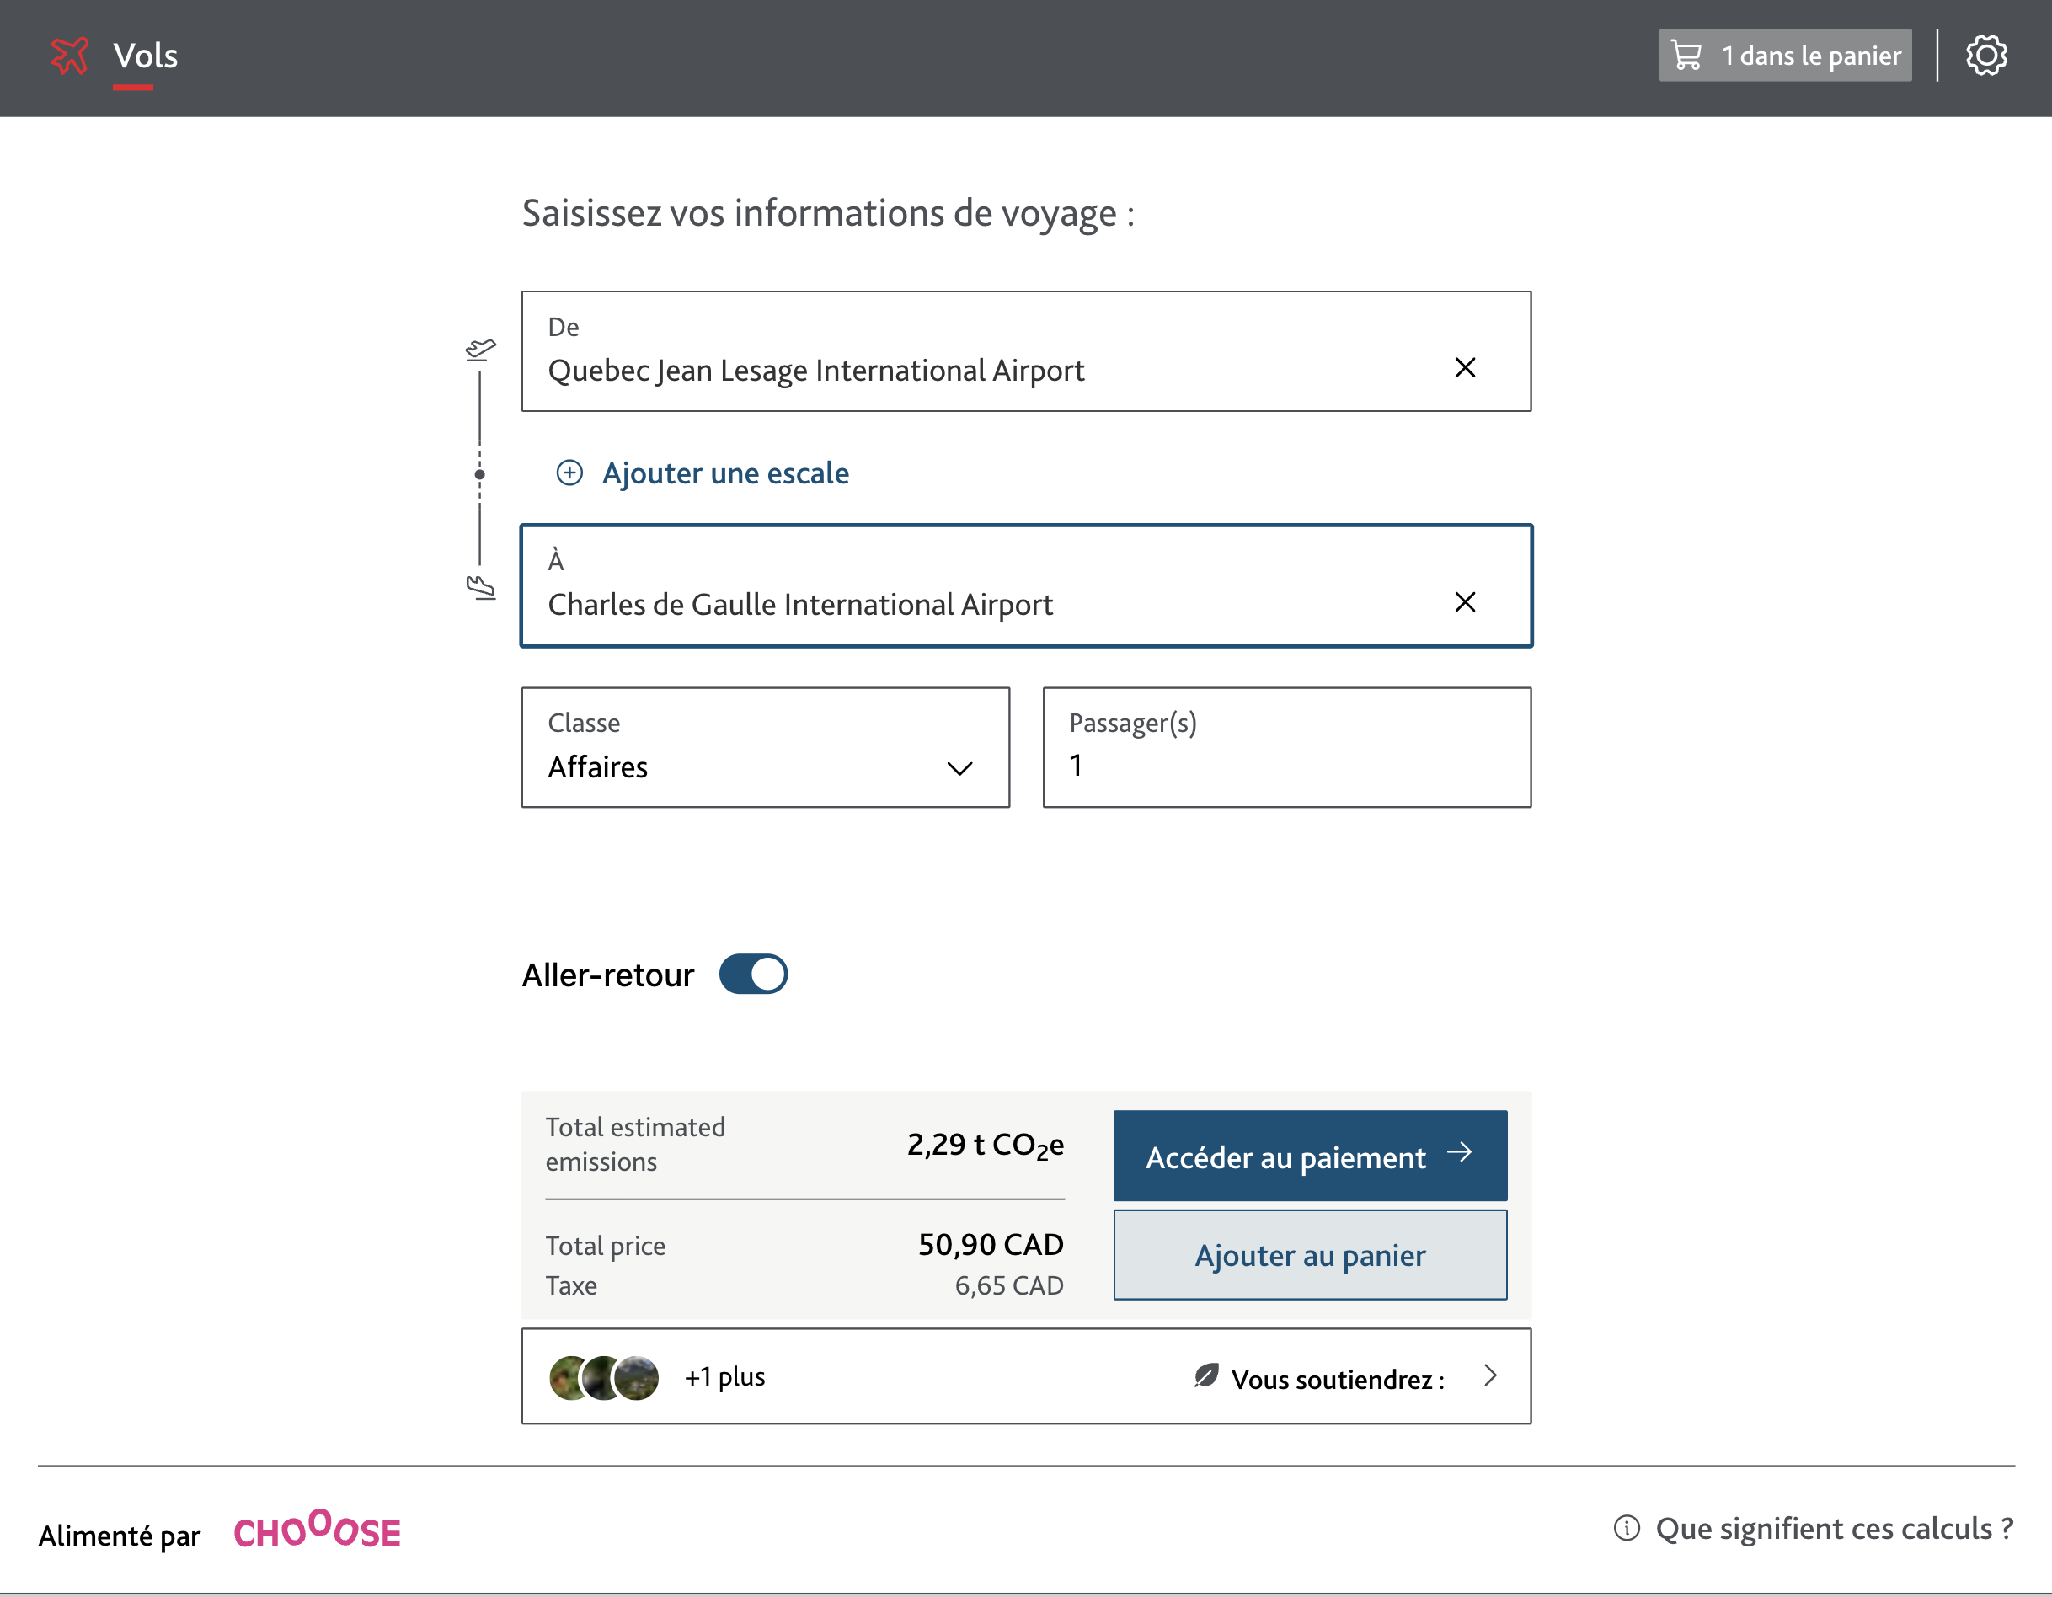The width and height of the screenshot is (2052, 1597).
Task: Expand project details with right chevron
Action: click(x=1490, y=1376)
